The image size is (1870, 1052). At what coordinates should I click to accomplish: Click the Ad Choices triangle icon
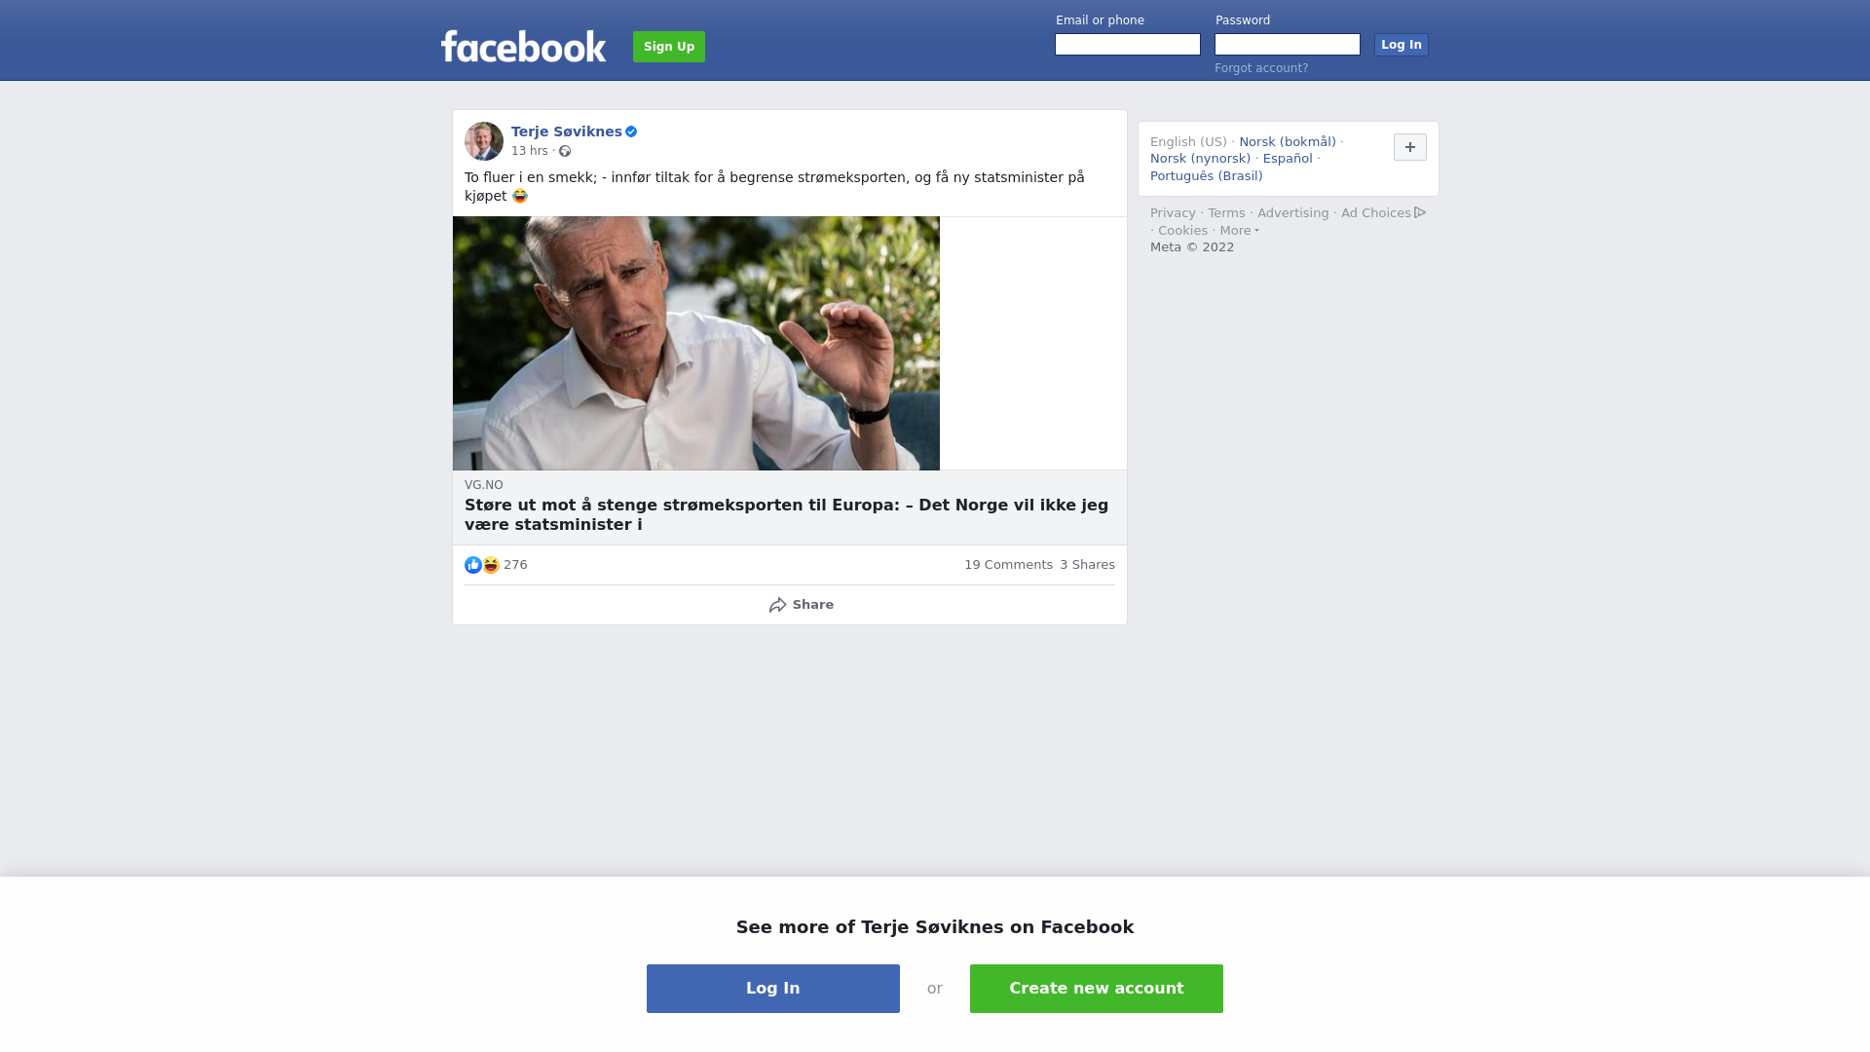(x=1420, y=212)
